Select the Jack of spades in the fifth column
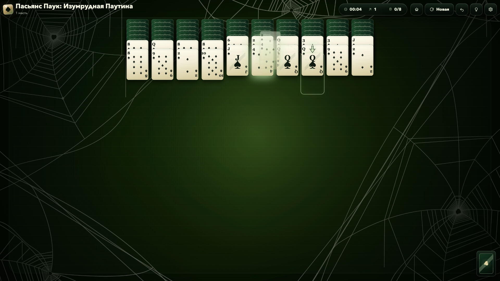 [x=238, y=60]
